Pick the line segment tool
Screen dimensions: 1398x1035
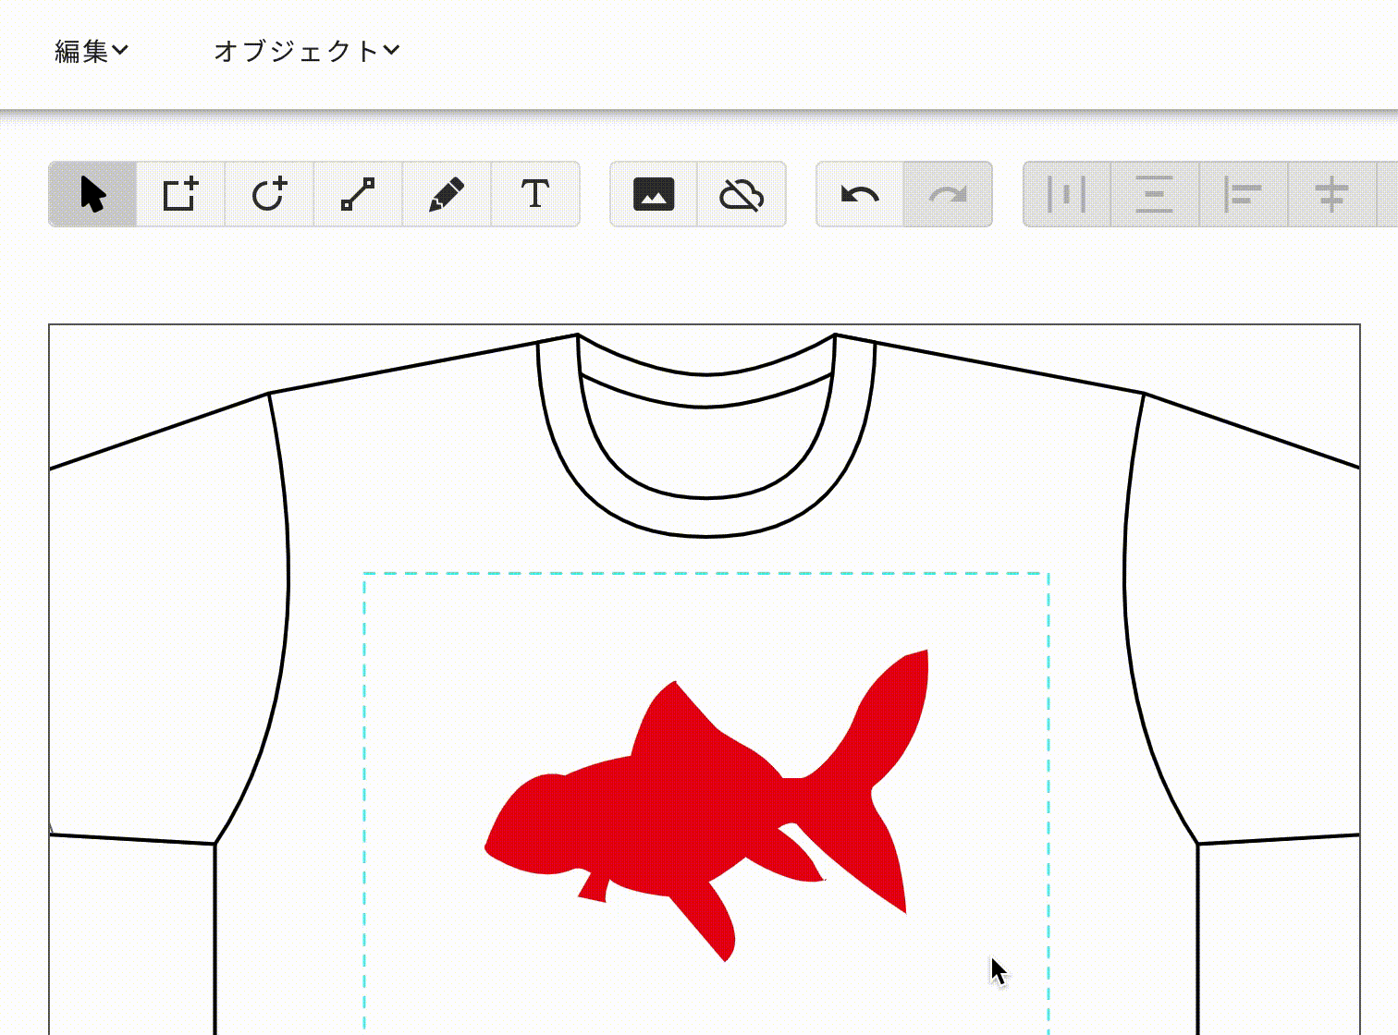358,195
